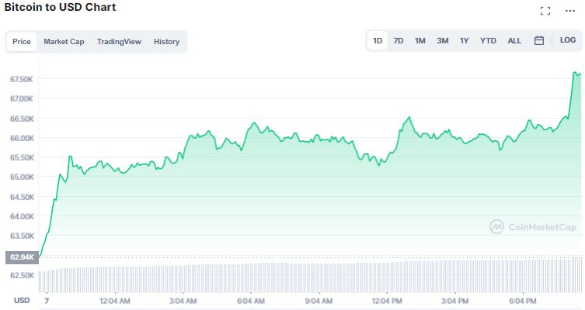This screenshot has width=585, height=310.
Task: Click the 66.00K axis label
Action: (x=22, y=138)
